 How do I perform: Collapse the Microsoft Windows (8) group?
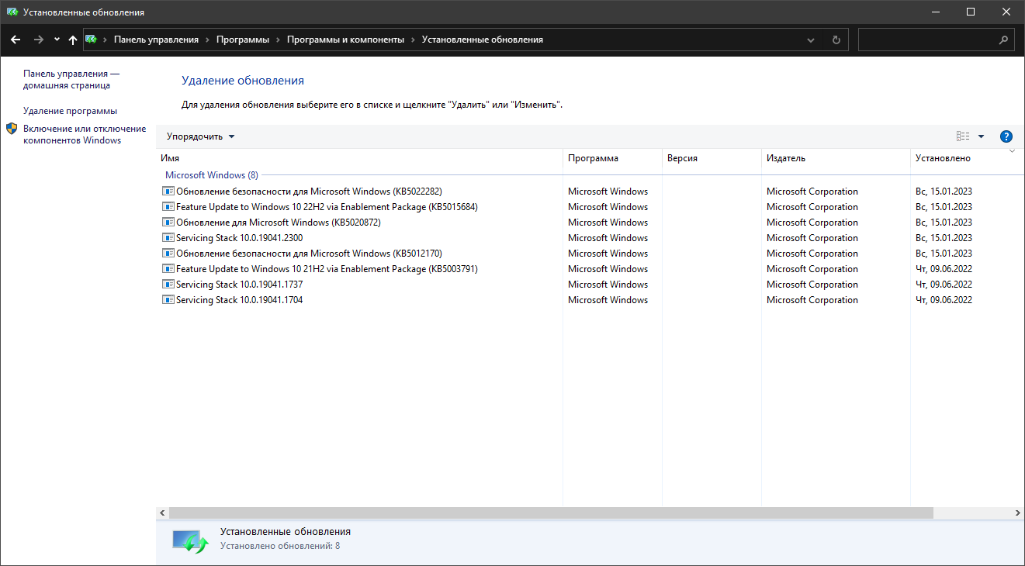(x=211, y=175)
